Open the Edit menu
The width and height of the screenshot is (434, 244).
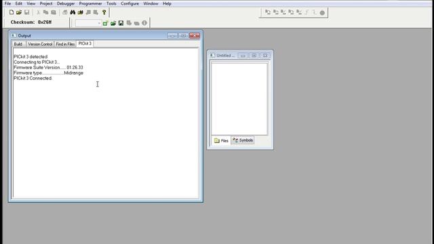click(18, 3)
